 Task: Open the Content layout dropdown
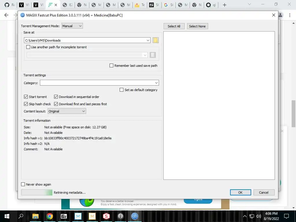(x=67, y=111)
